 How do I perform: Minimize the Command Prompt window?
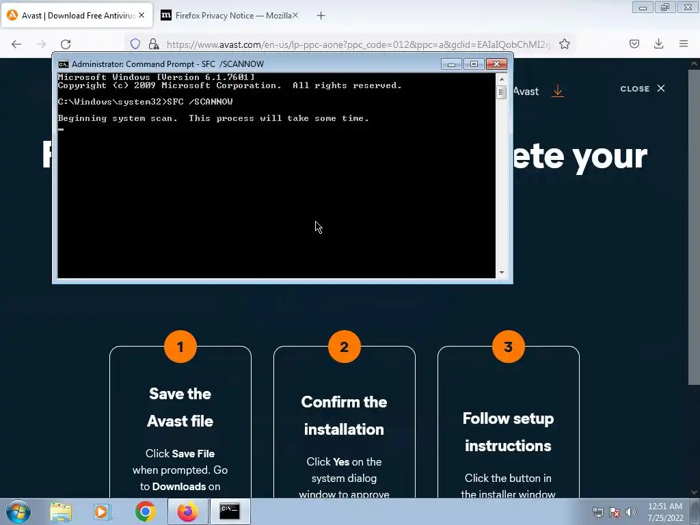click(x=451, y=64)
